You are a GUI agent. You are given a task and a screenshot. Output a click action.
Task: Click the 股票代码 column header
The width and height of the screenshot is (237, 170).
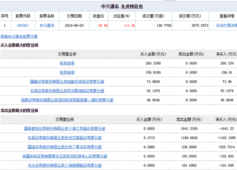tap(23, 16)
